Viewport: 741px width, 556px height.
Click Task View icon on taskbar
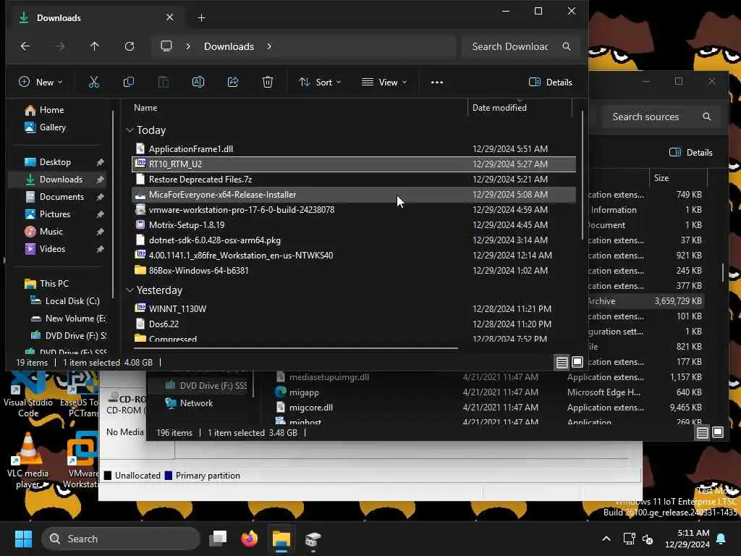[218, 539]
